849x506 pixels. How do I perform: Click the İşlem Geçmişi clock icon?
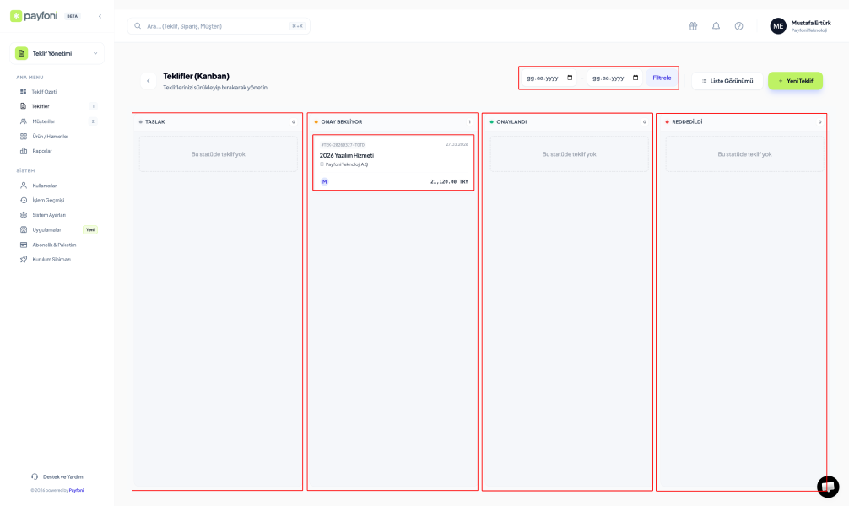tap(24, 200)
